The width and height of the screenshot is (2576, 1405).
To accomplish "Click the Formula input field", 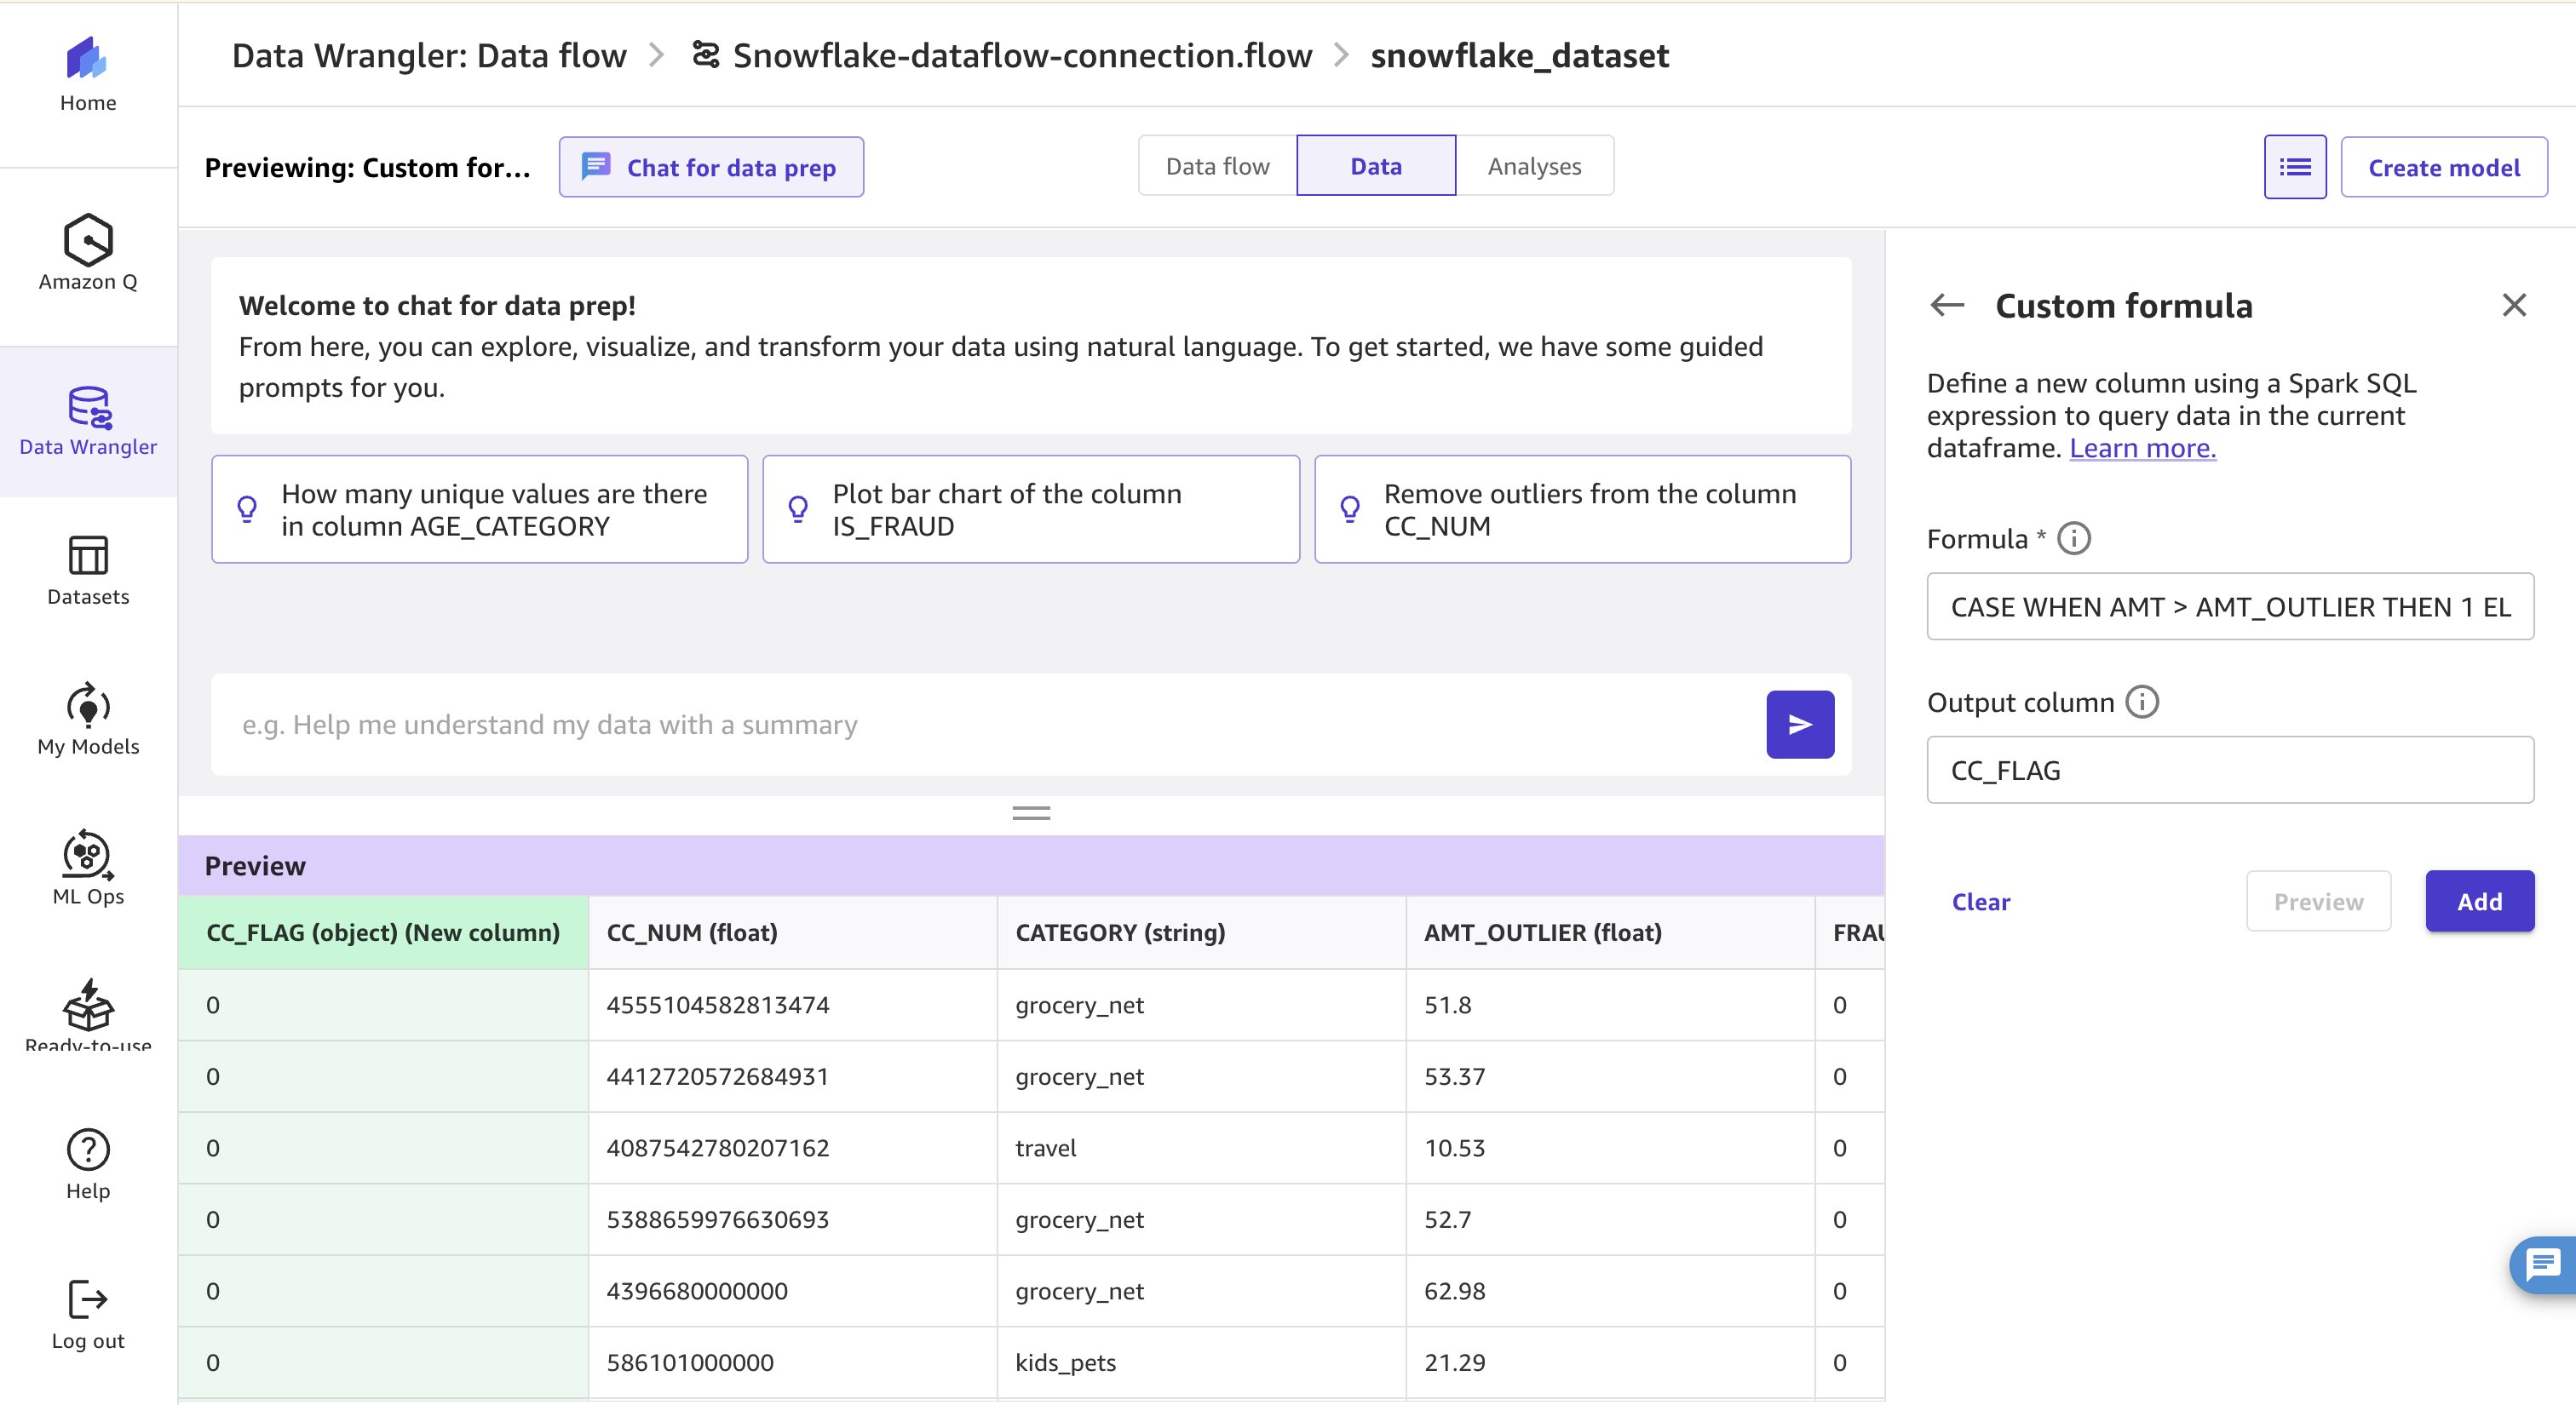I will [2230, 606].
